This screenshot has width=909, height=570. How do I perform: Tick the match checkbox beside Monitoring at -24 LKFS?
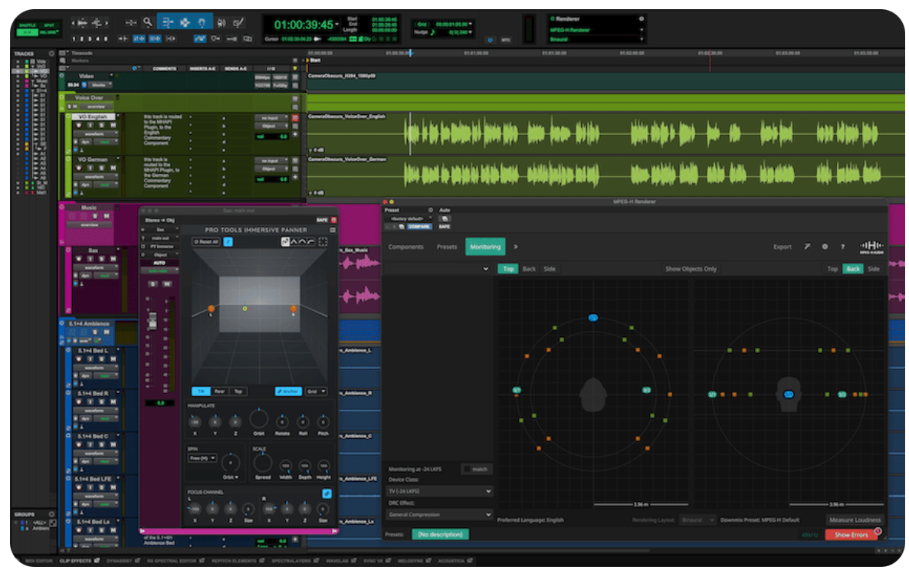tap(468, 469)
